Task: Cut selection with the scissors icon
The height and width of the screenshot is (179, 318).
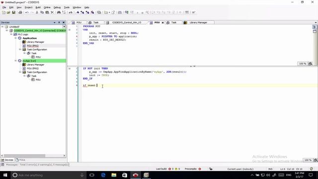Action: (37, 12)
